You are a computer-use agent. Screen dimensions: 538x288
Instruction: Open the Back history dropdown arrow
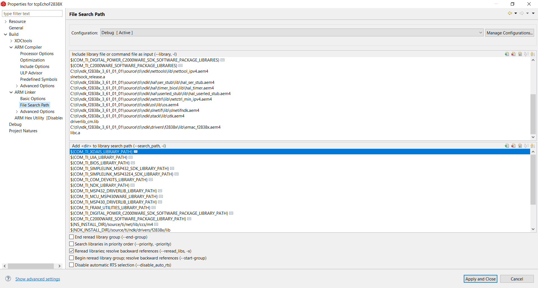pos(516,13)
